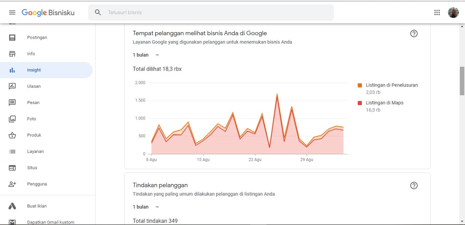Open the Google apps grid

tap(437, 12)
